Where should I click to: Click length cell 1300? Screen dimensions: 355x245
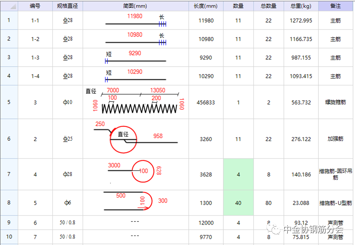coord(206,203)
